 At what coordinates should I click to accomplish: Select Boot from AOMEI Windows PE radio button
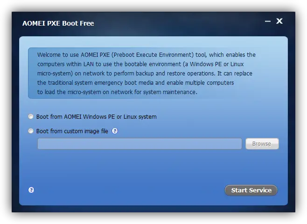coord(31,117)
